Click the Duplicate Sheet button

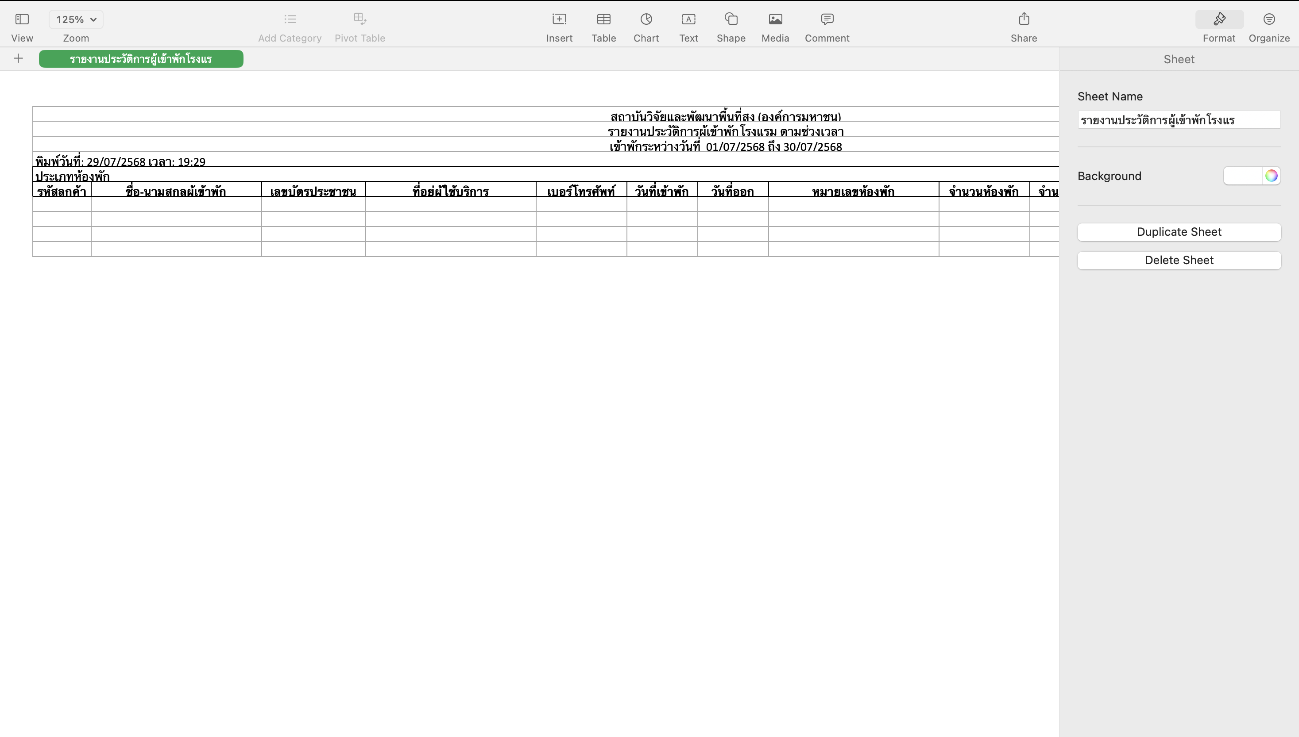1179,232
